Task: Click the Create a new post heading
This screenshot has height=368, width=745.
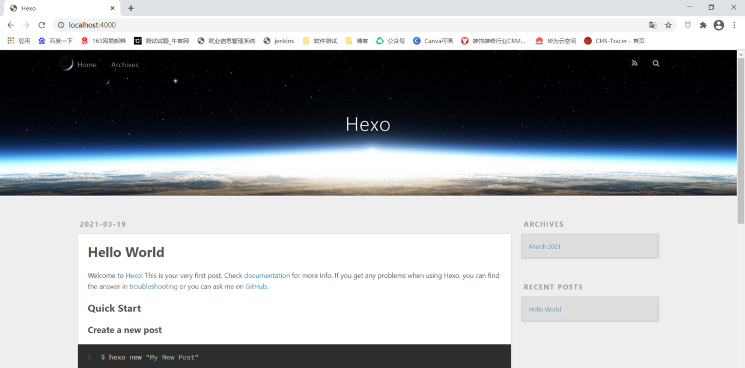Action: [x=124, y=330]
